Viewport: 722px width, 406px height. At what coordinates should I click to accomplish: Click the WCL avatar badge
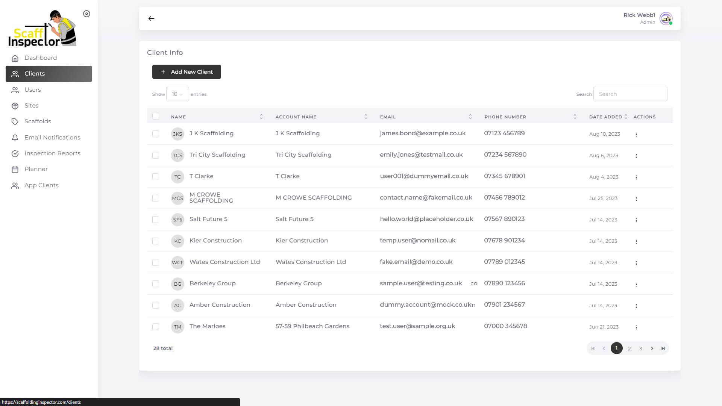point(177,262)
